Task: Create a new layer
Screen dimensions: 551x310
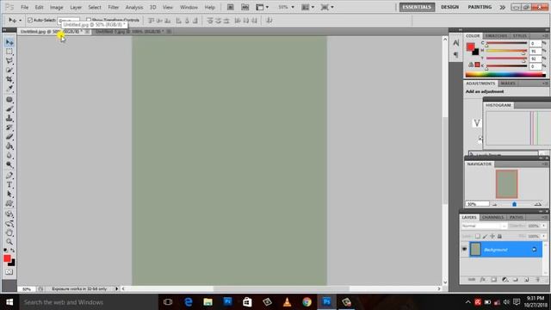Action: [x=526, y=279]
